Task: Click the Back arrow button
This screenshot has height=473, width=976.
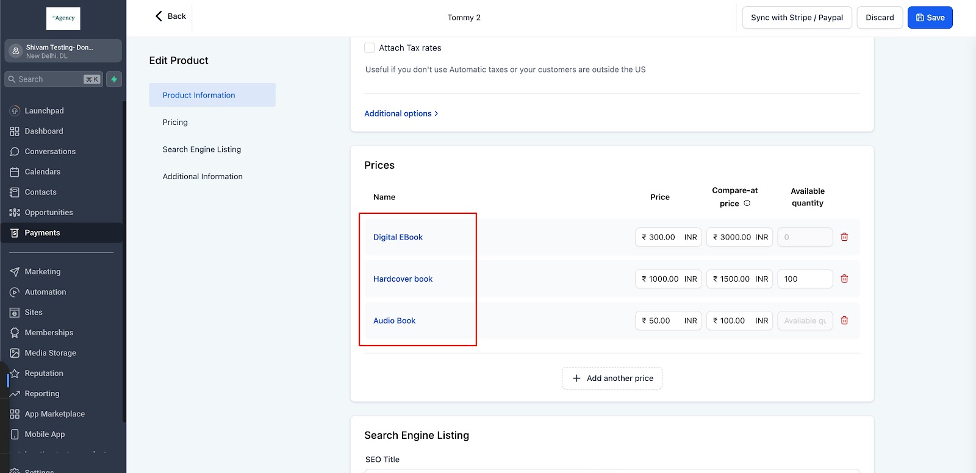Action: pos(170,16)
